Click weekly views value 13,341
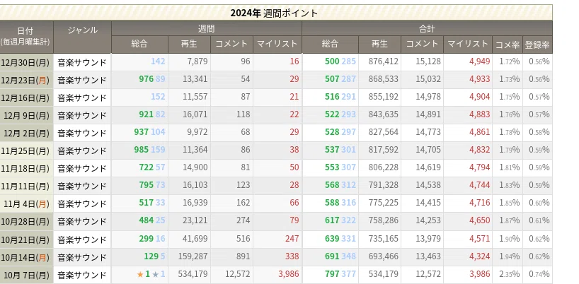Screen dimensions: 579x284 (195, 79)
